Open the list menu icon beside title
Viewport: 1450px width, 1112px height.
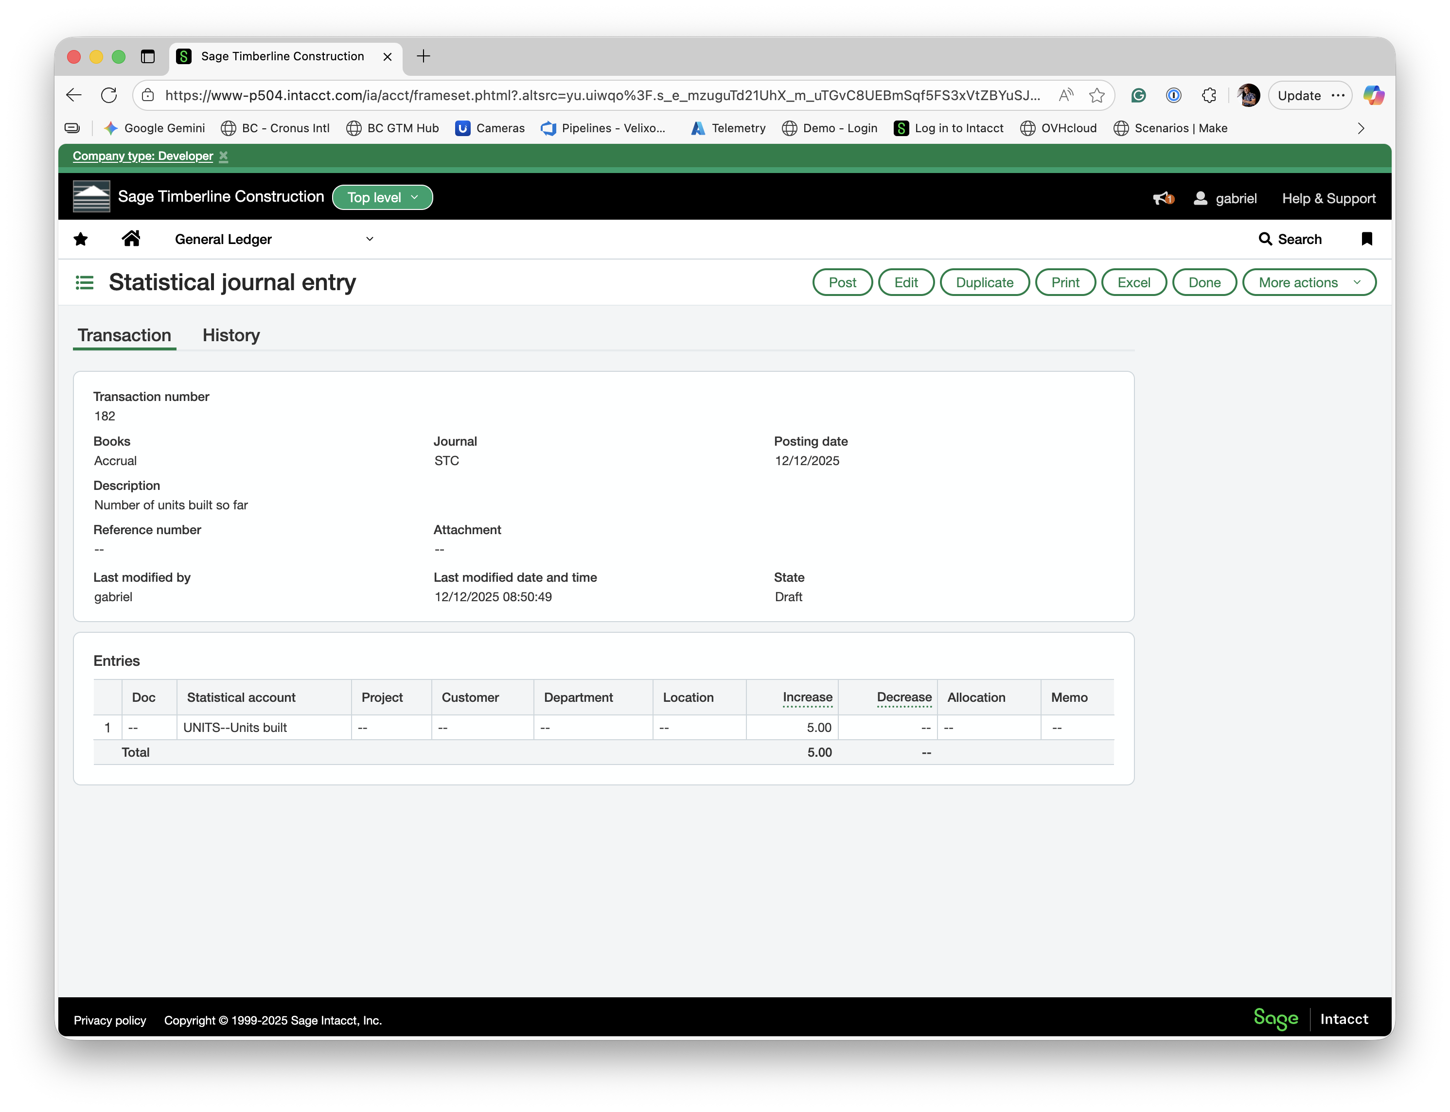(85, 283)
